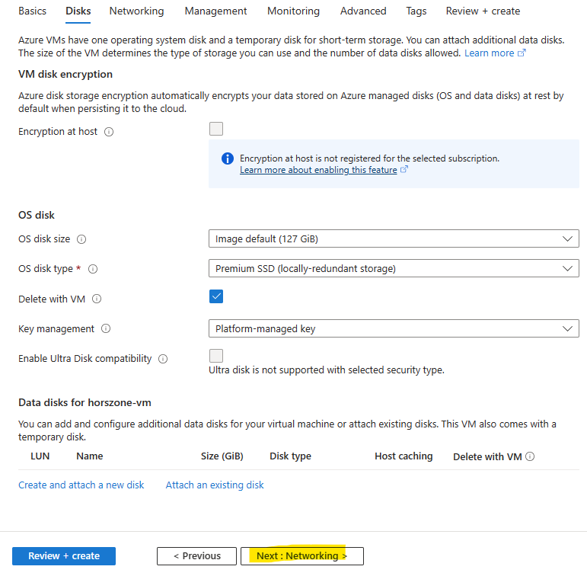The width and height of the screenshot is (587, 576).
Task: Select Attach an existing disk link
Action: click(215, 485)
